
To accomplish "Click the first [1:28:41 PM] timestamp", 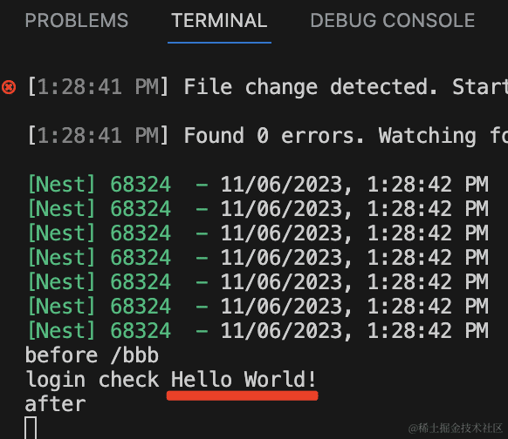I will pos(98,87).
